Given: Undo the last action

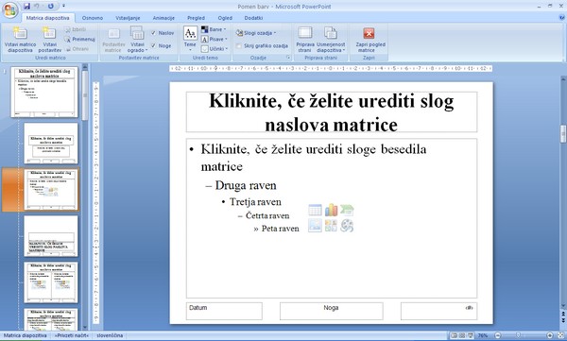Looking at the screenshot, I should [37, 7].
